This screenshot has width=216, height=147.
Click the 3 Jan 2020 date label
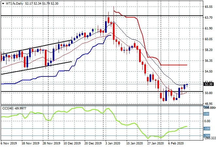point(113,143)
